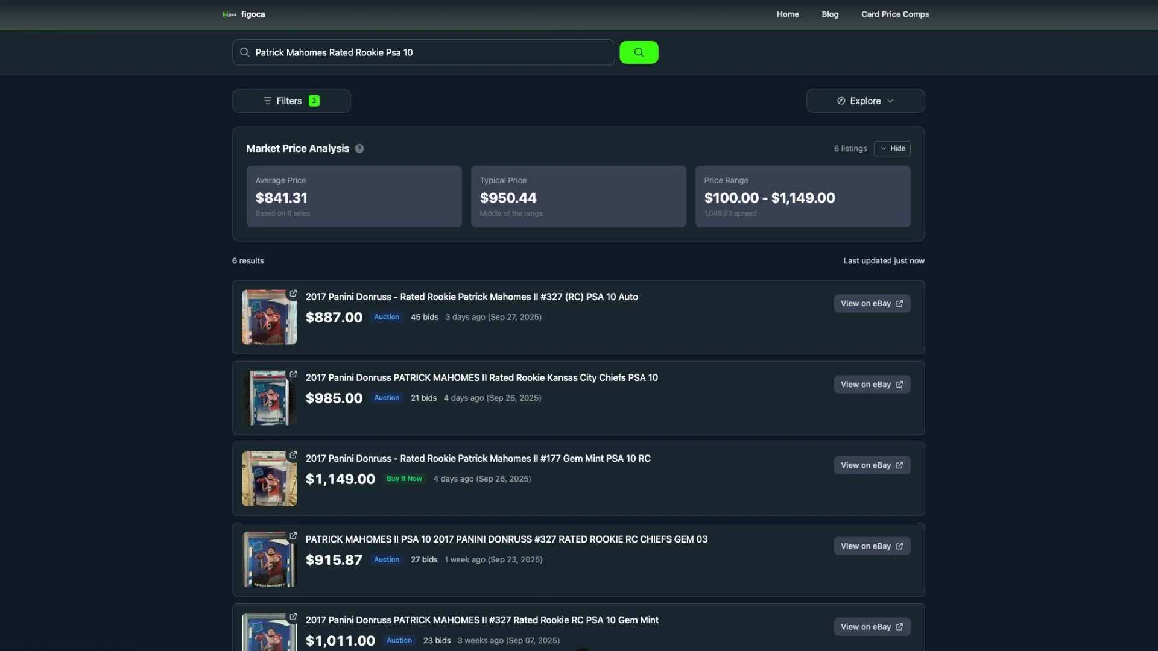Screen dimensions: 1158x651
Task: Navigate to Card Price Comps
Action: coord(895,14)
